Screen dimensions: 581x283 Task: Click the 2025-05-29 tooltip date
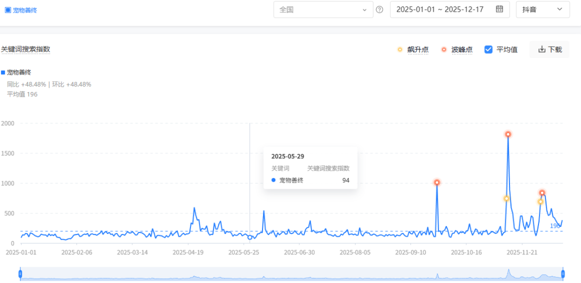288,157
